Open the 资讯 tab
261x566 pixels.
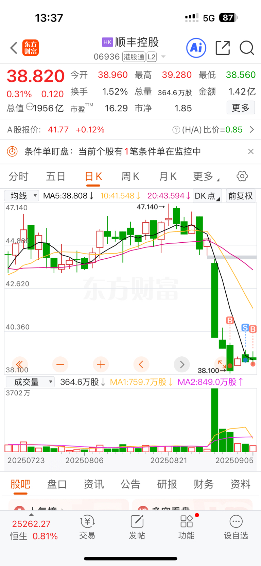click(94, 484)
